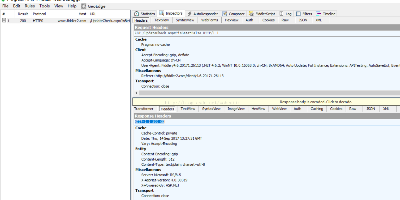The height and width of the screenshot is (200, 400).
Task: Sort sessions by the Result column header
Action: (x=23, y=14)
